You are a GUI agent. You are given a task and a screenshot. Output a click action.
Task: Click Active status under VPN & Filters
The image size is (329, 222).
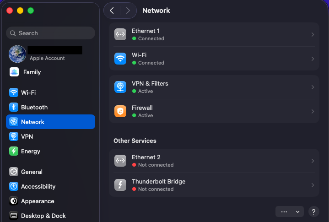click(x=146, y=91)
